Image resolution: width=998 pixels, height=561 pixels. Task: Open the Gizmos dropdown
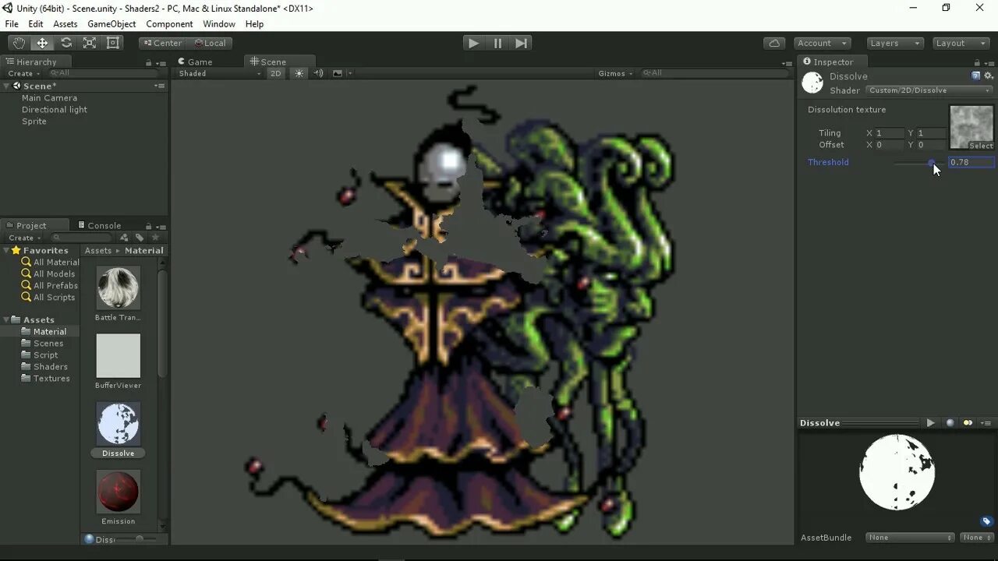click(x=616, y=73)
